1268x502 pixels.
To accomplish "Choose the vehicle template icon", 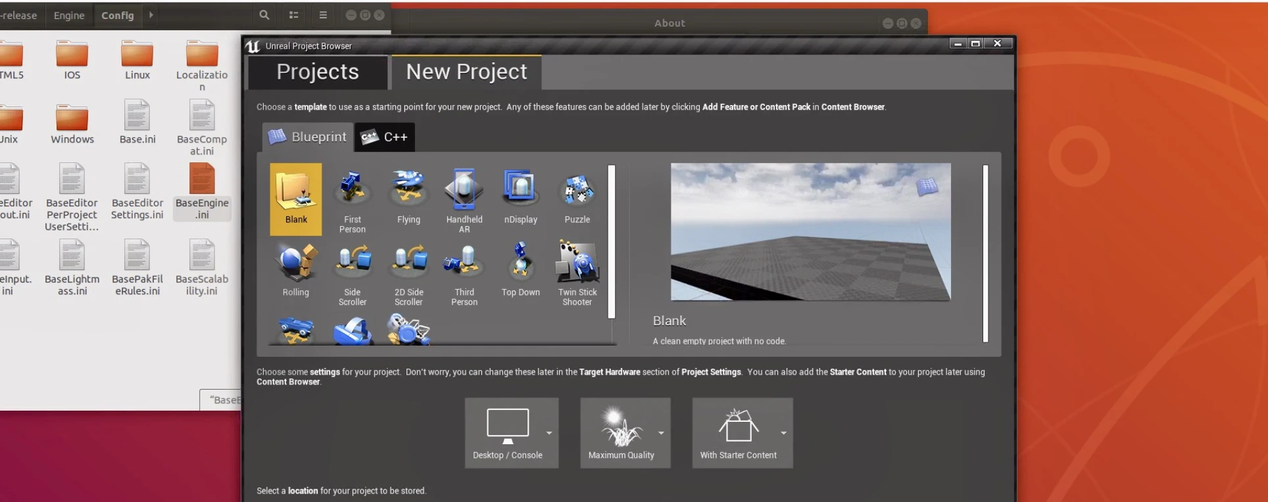I will coord(296,331).
